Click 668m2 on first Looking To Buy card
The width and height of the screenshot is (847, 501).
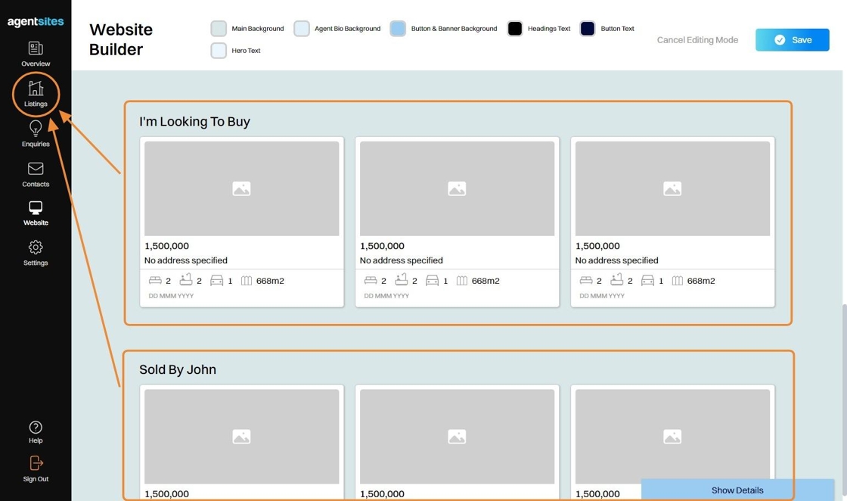pyautogui.click(x=270, y=281)
